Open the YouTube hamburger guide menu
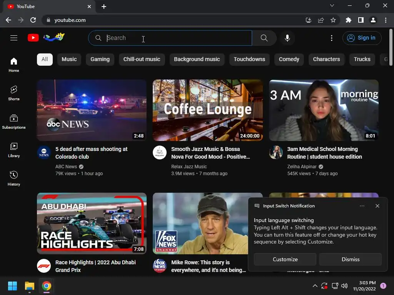This screenshot has height=295, width=394. click(x=14, y=38)
